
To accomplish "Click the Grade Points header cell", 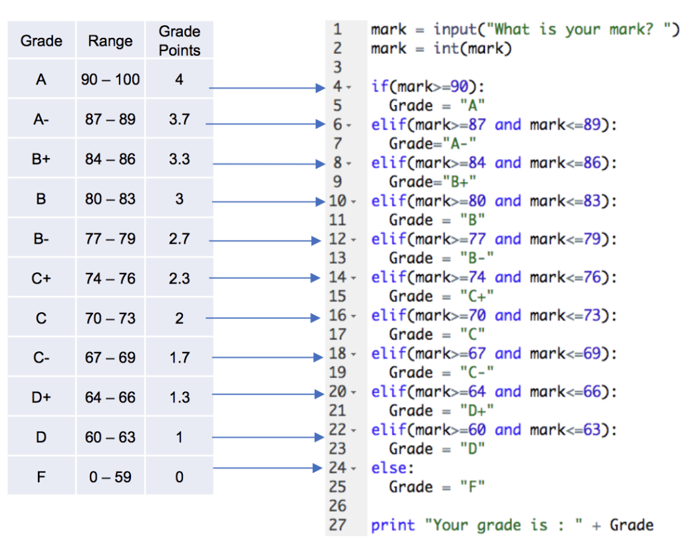I will [179, 40].
